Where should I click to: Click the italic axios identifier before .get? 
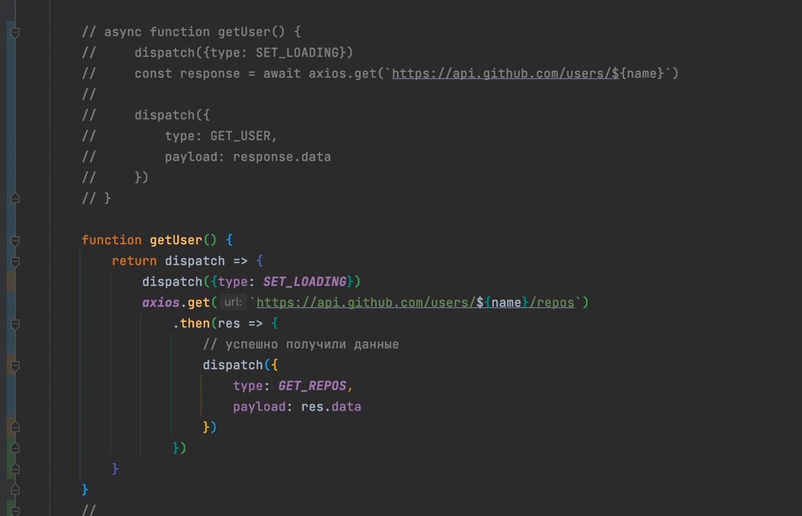[x=161, y=303]
